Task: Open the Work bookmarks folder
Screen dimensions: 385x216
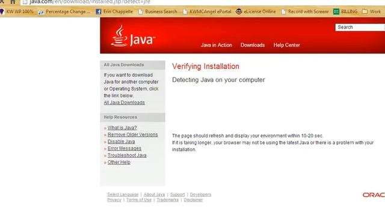Action: [372, 11]
